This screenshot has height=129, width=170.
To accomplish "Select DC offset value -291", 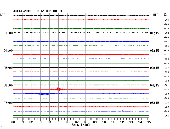I will 166,15.
